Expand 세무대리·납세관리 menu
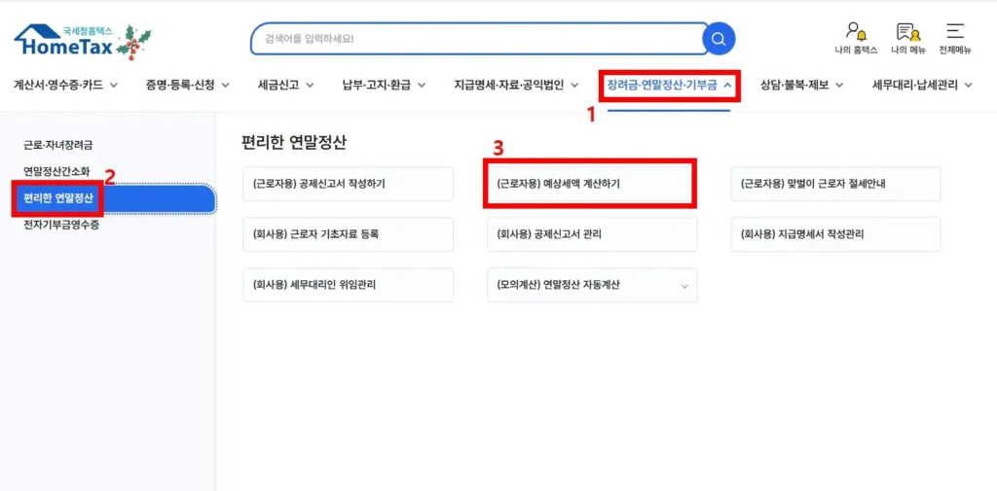The image size is (997, 491). (x=923, y=85)
